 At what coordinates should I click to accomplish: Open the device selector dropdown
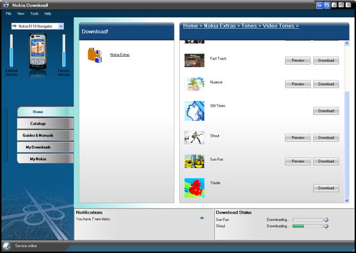coord(61,26)
